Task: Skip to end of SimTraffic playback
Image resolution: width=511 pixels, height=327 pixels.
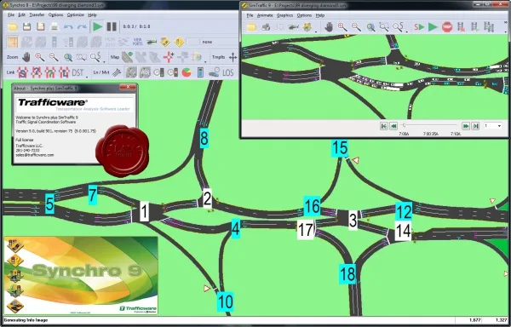Action: (x=475, y=126)
